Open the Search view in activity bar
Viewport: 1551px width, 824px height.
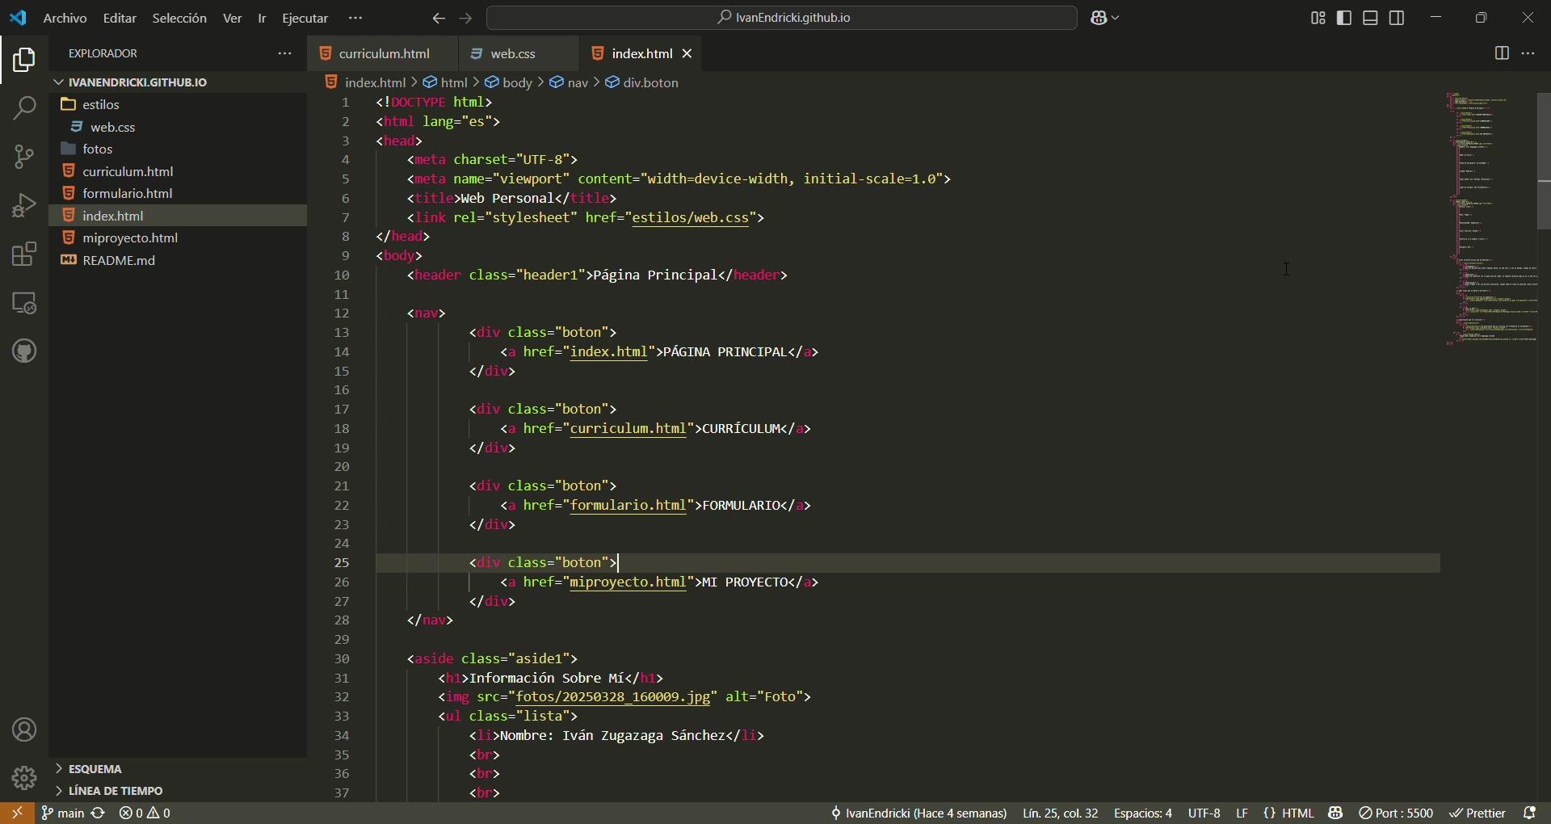24,108
